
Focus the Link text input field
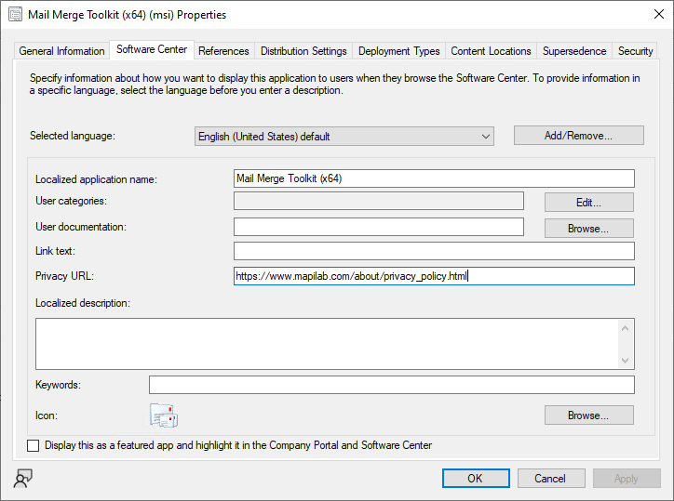point(434,251)
